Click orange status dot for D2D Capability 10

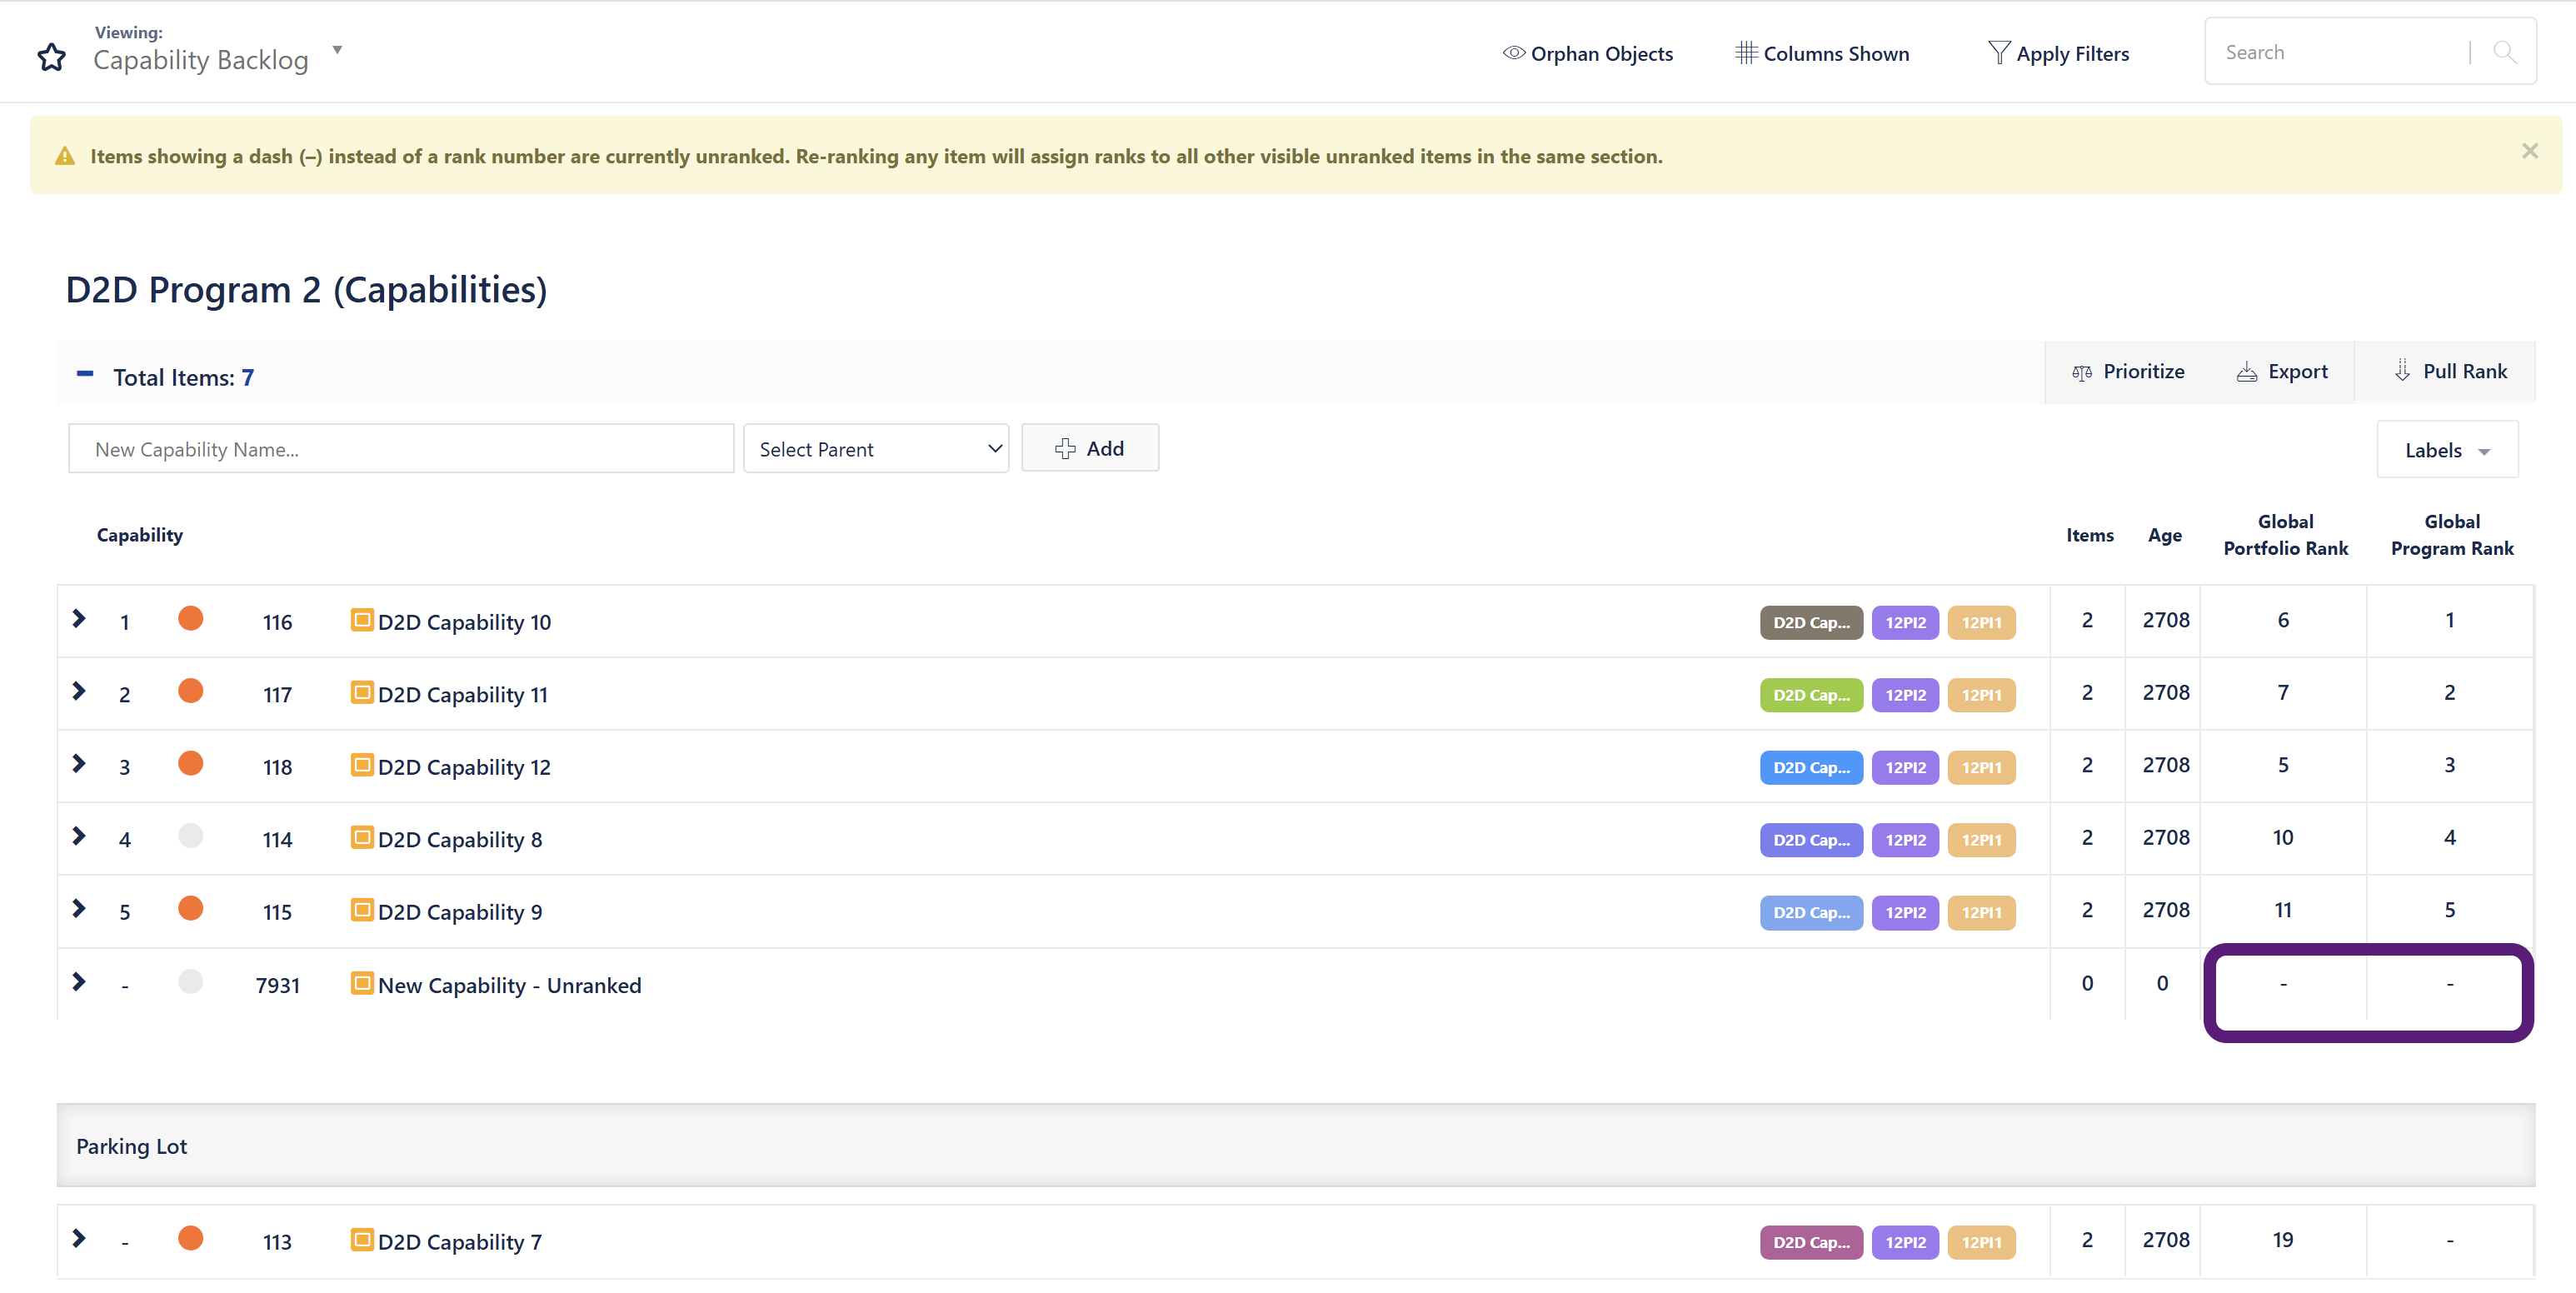click(191, 619)
